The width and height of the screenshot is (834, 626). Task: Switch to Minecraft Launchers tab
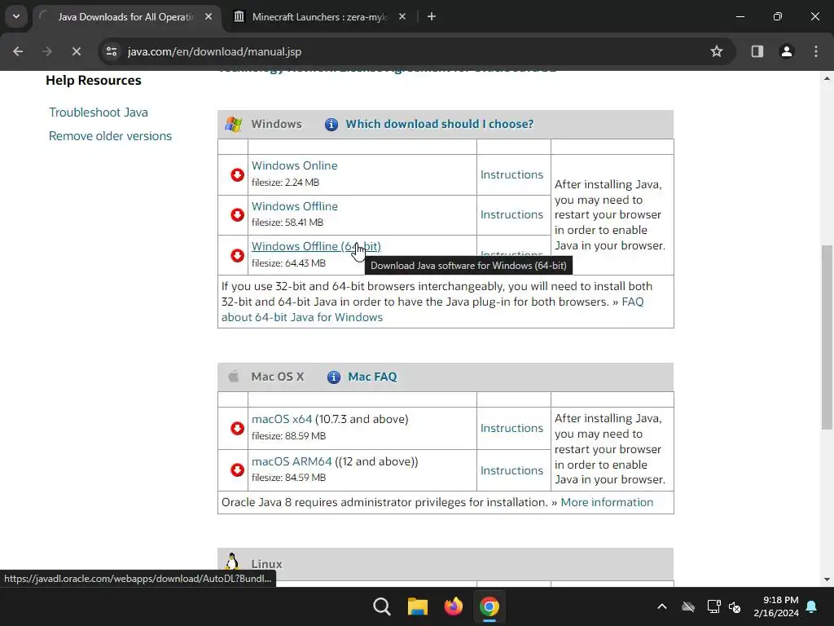[319, 16]
